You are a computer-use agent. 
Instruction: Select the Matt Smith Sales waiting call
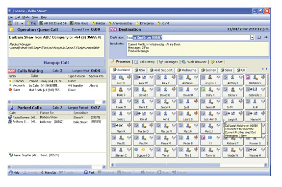tap(57, 90)
